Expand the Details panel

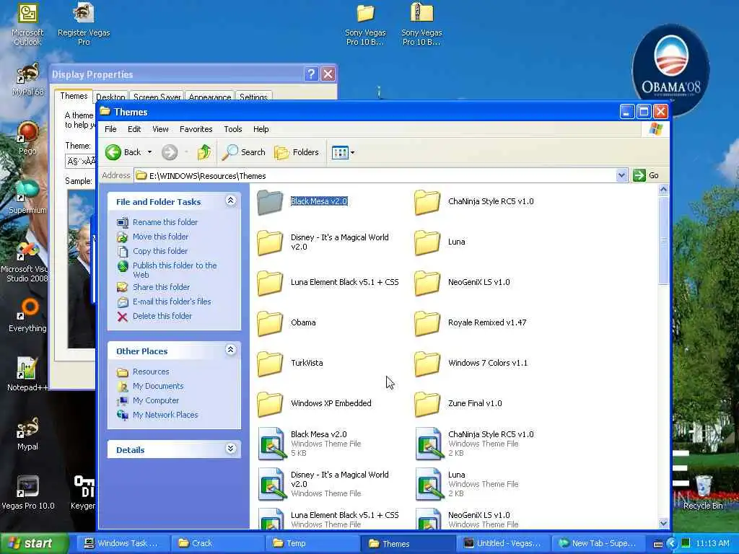tap(230, 449)
